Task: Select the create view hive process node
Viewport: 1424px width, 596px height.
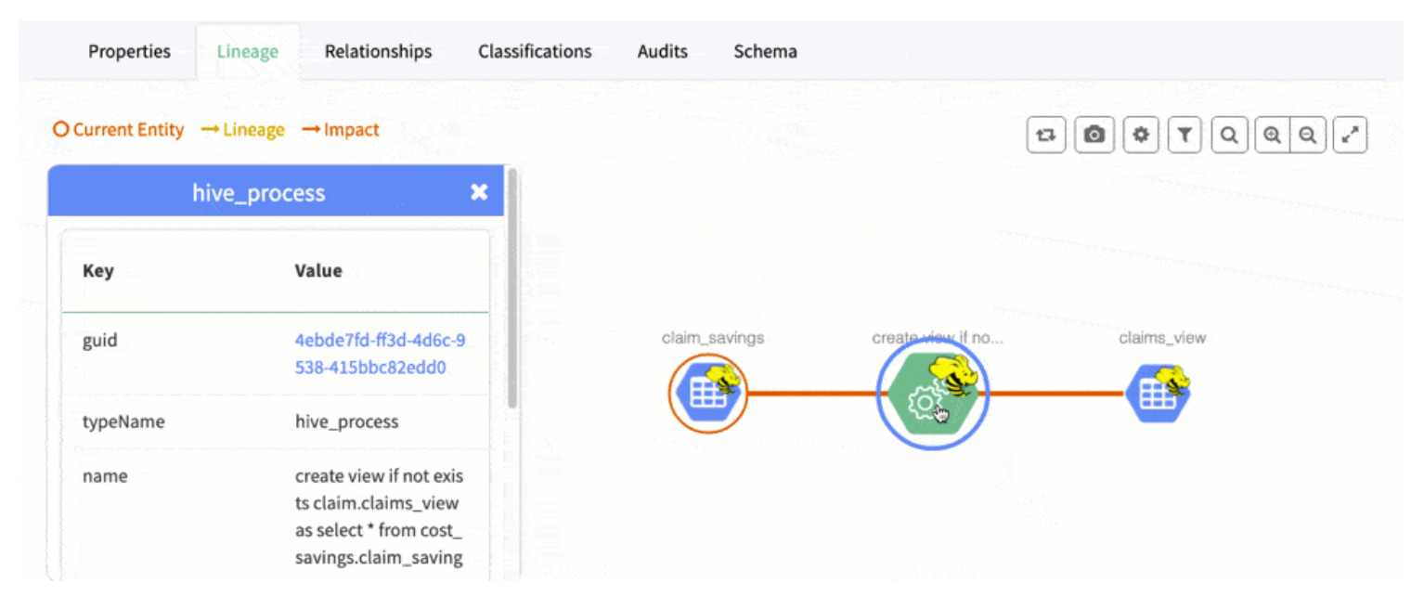Action: coord(931,394)
